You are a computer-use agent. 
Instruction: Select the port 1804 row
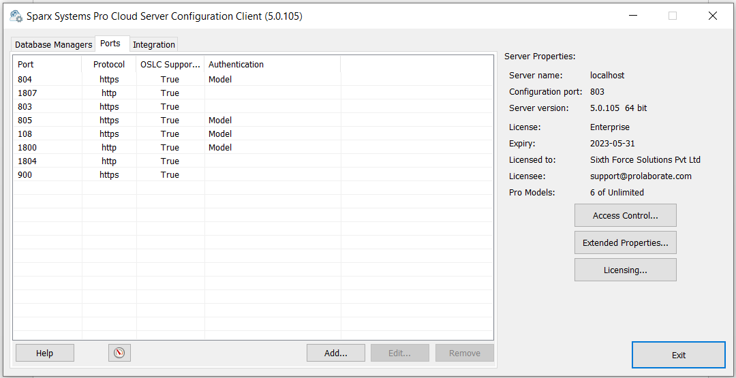(253, 161)
